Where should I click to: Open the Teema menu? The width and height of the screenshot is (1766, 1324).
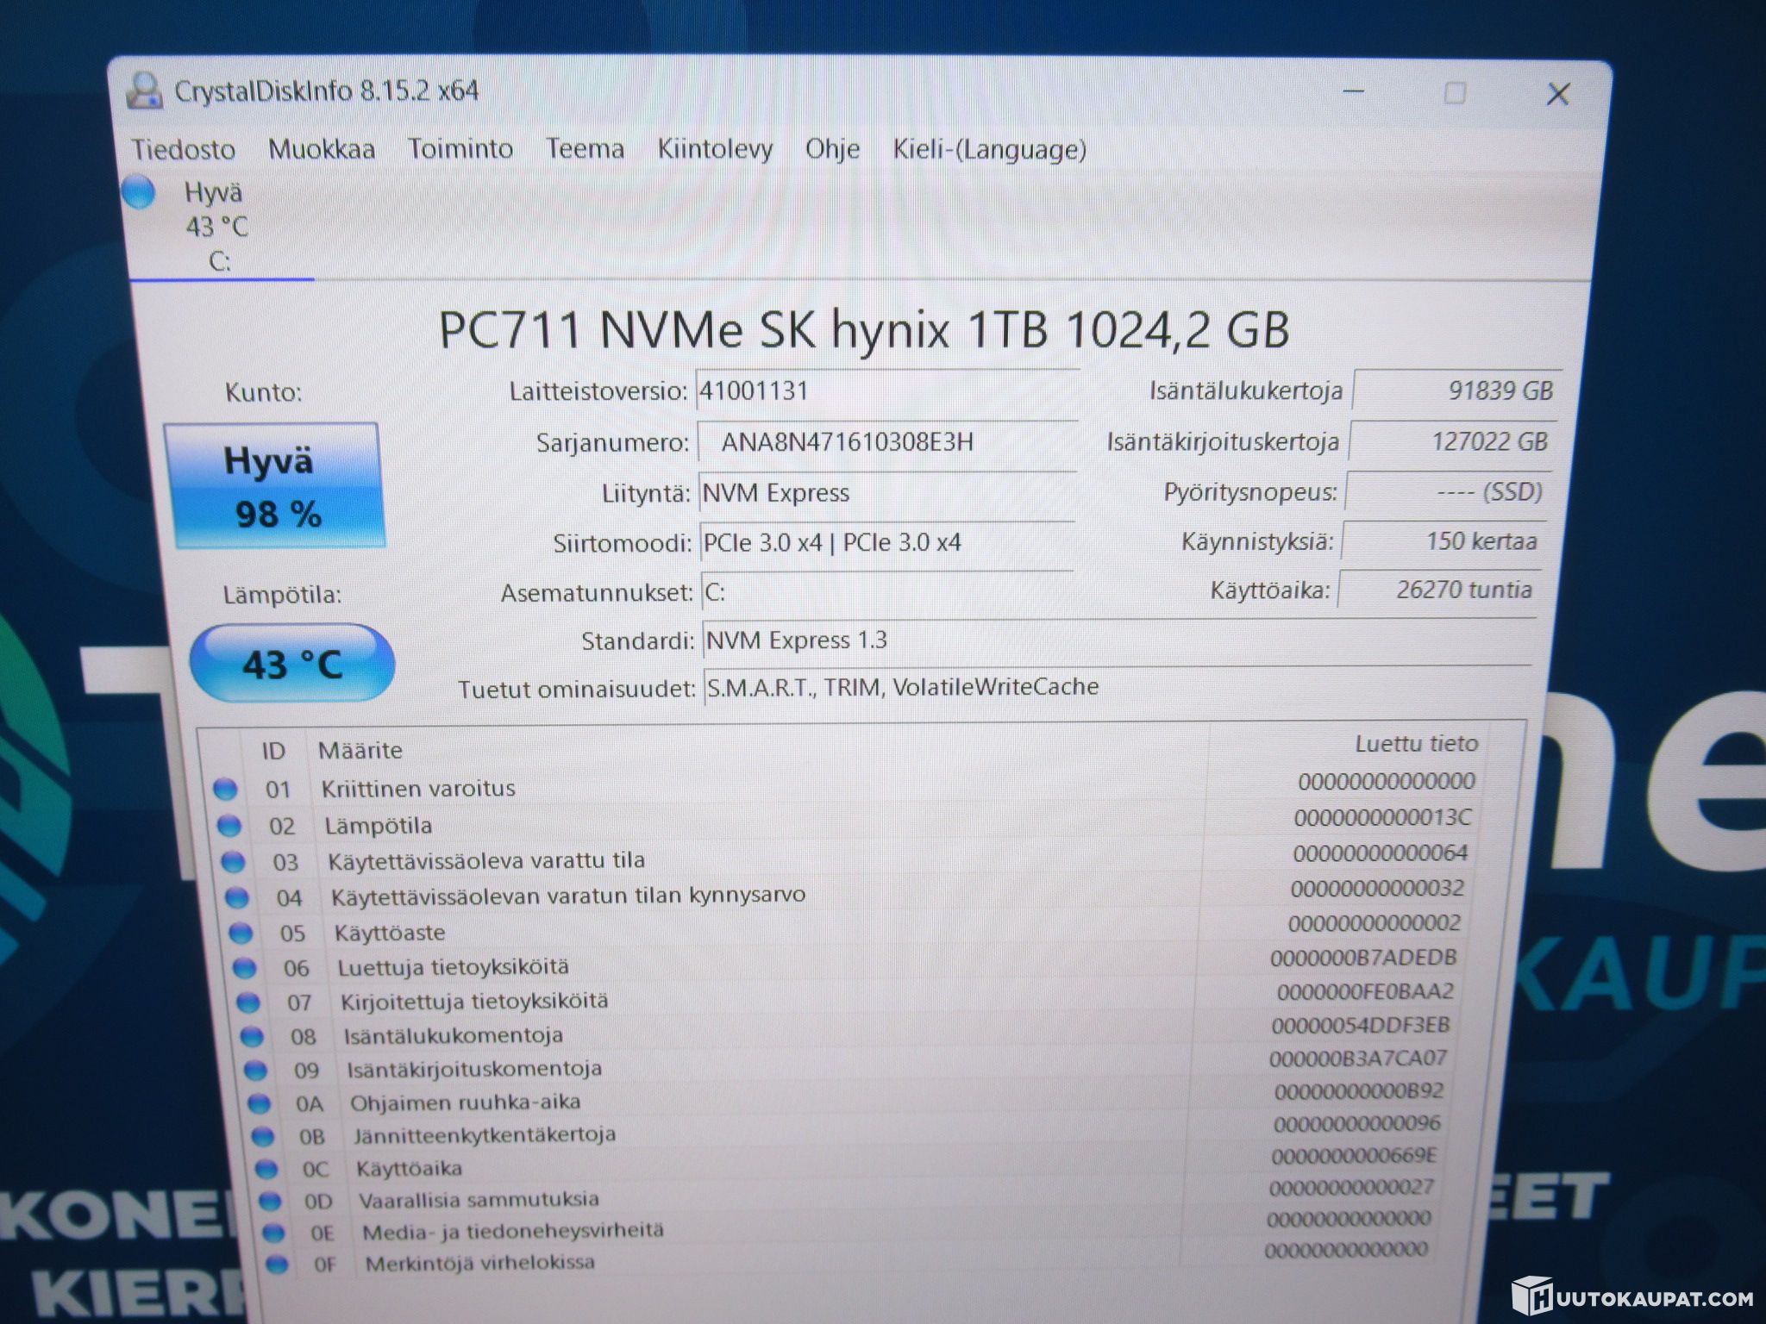pos(585,148)
